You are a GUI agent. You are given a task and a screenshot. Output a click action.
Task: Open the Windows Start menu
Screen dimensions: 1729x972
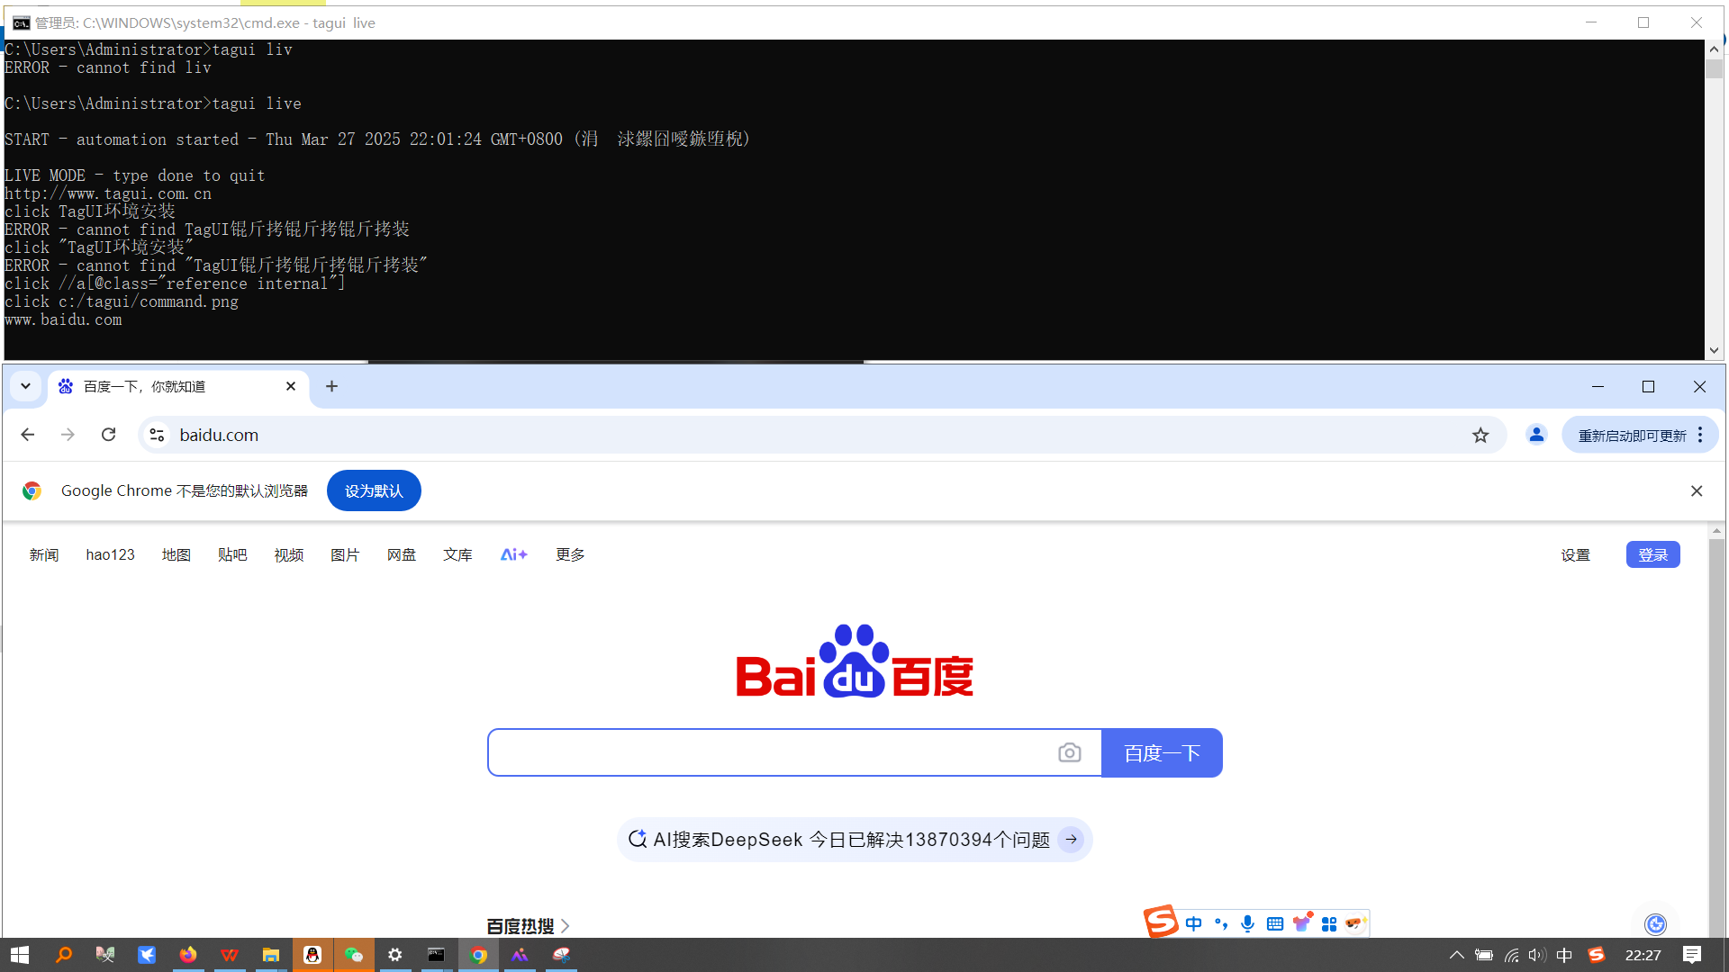(x=20, y=955)
